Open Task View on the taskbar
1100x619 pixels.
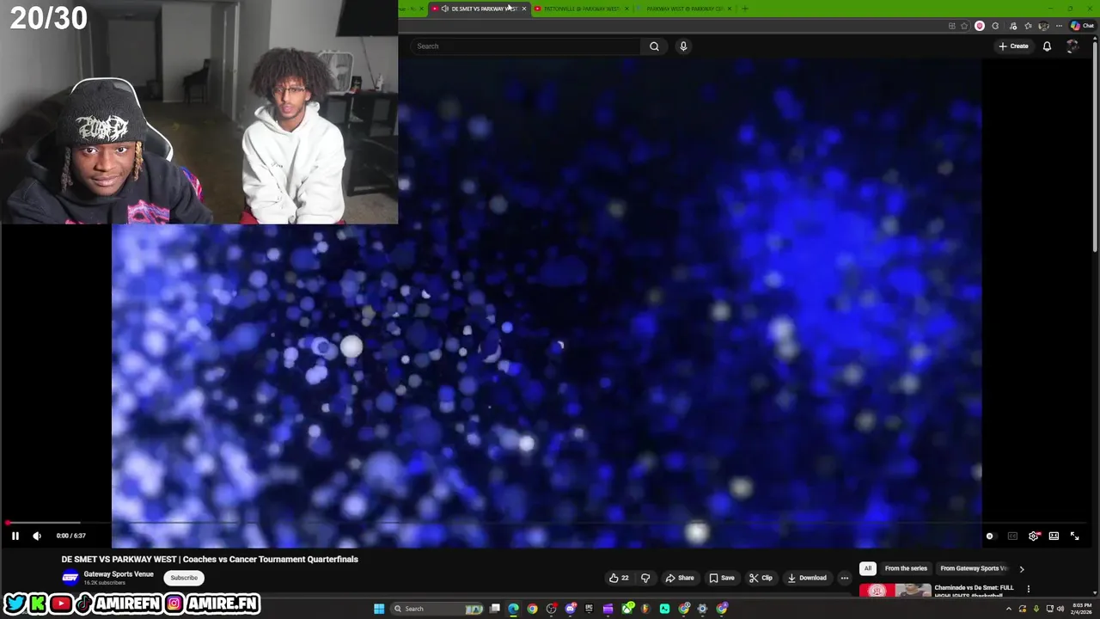pos(495,609)
